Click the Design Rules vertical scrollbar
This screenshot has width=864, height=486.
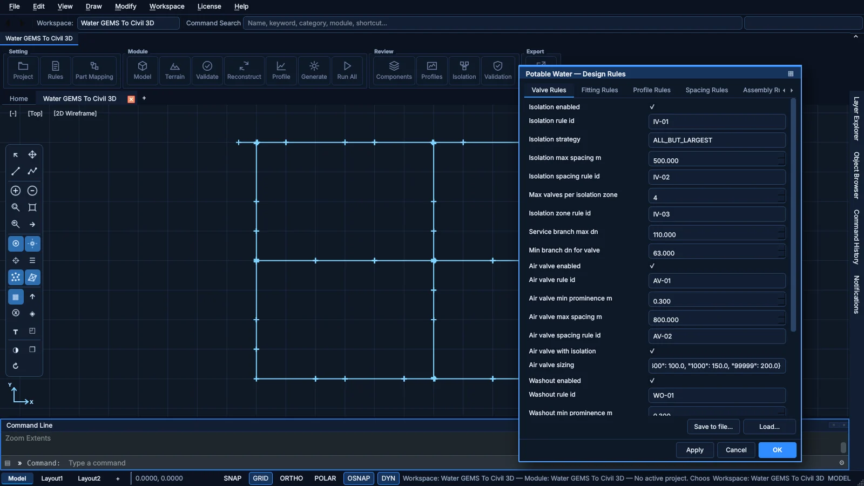pyautogui.click(x=793, y=215)
